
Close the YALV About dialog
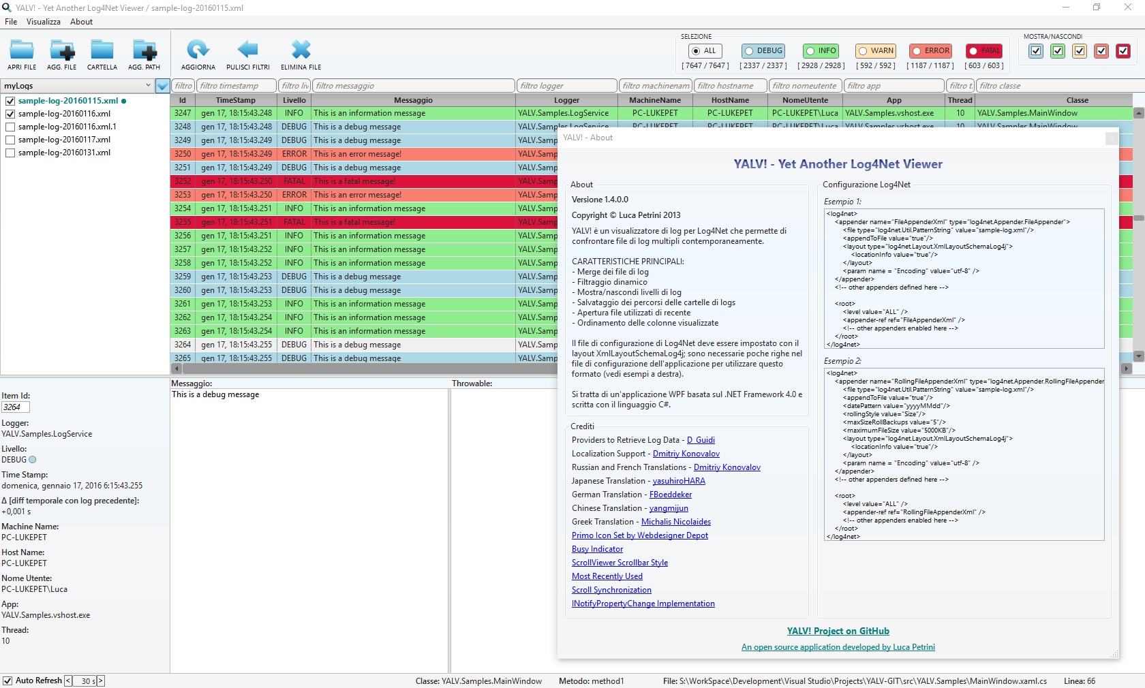pos(1112,138)
